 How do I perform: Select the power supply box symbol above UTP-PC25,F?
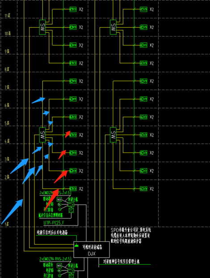click(71, 210)
